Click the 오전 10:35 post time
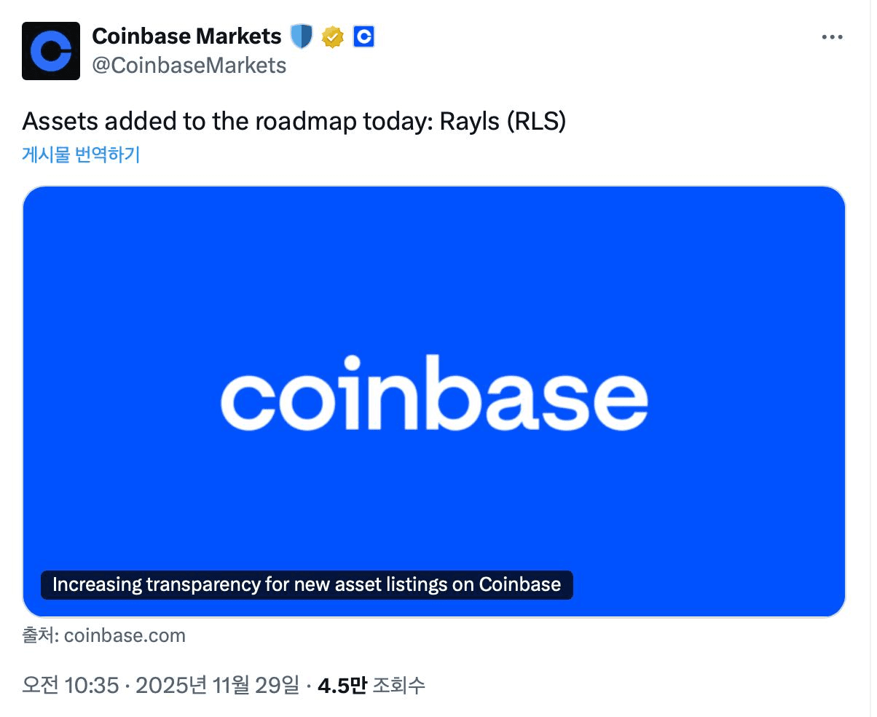This screenshot has height=717, width=877. tap(70, 686)
